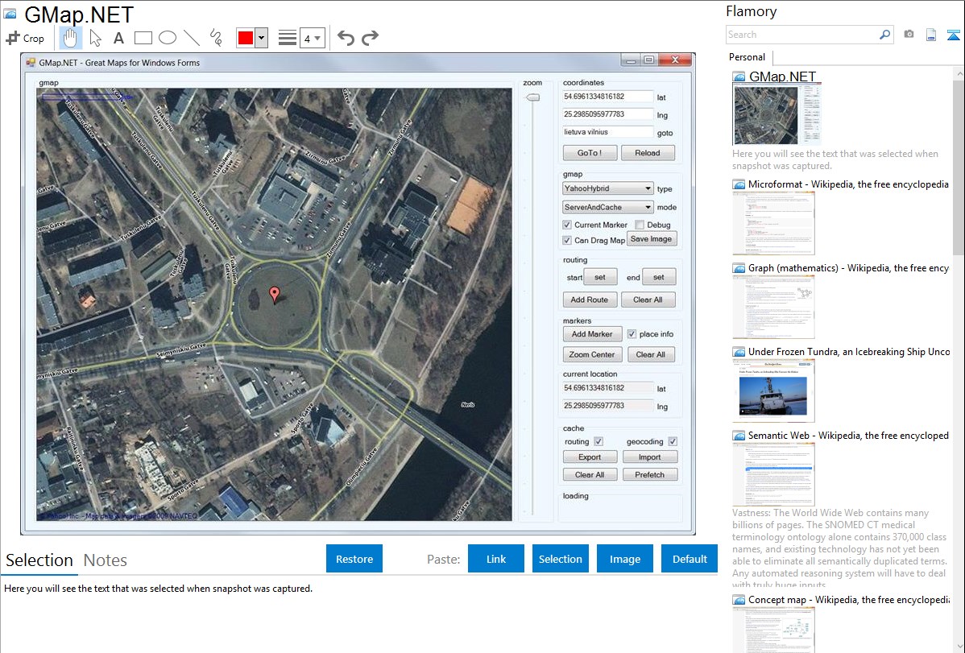965x653 pixels.
Task: Select the Crop tool
Action: 25,38
